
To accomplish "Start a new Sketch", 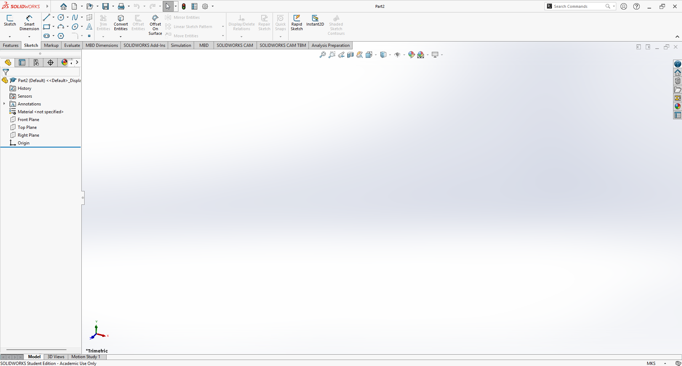I will [10, 21].
